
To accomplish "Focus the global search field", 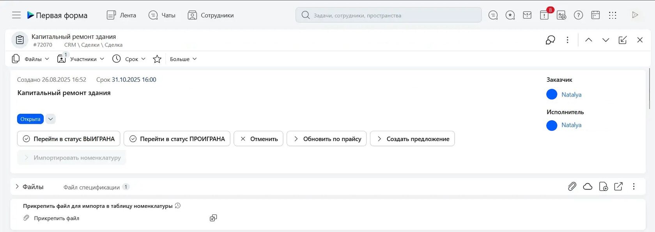I will click(x=388, y=15).
